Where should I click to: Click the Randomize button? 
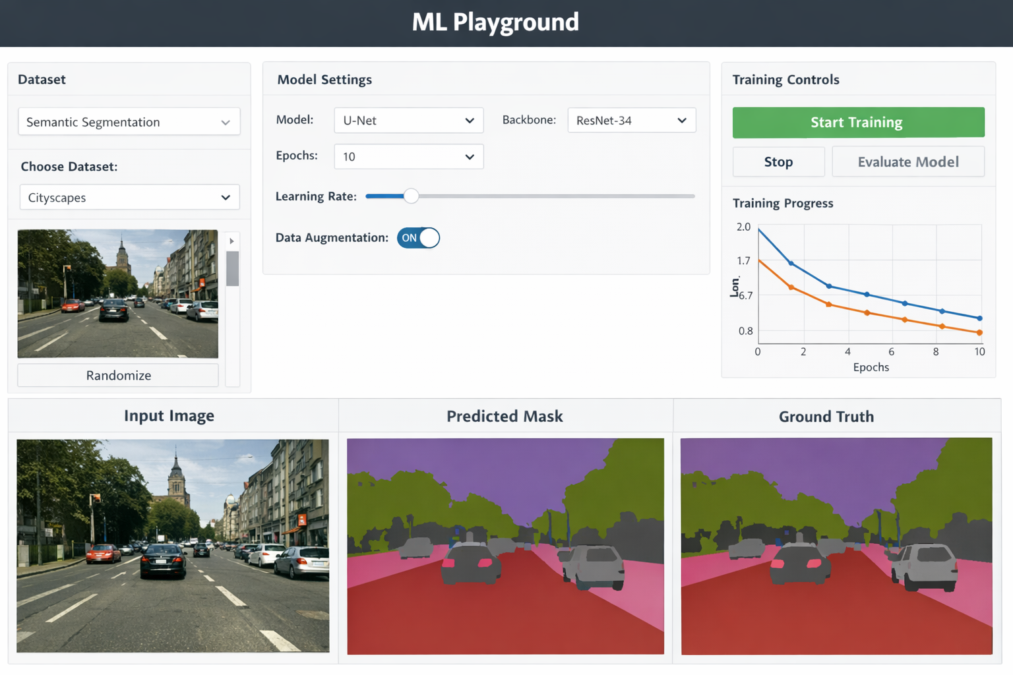click(x=117, y=375)
